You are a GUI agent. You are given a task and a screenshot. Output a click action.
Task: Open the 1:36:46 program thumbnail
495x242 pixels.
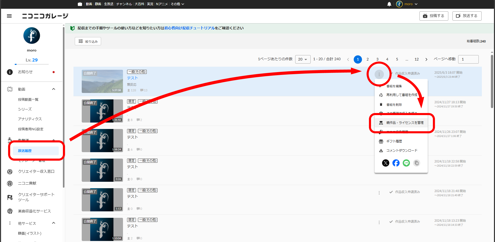coord(102,111)
